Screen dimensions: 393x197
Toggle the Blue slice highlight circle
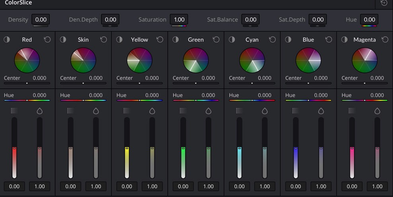click(288, 39)
